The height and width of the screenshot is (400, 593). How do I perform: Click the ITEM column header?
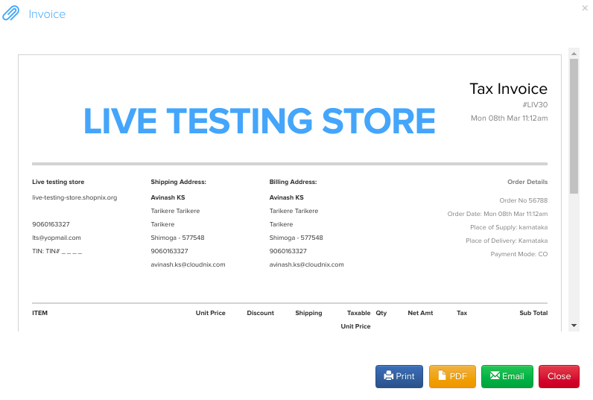click(x=39, y=313)
